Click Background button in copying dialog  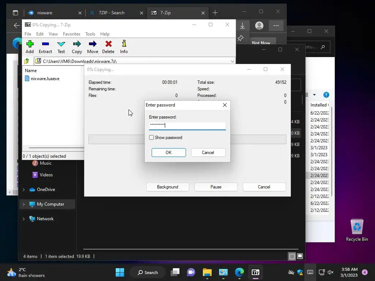(168, 187)
